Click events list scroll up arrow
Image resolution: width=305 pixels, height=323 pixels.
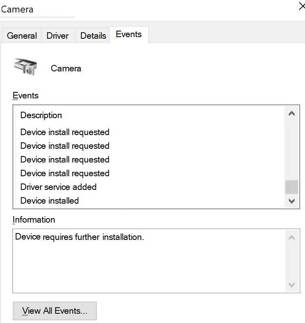coord(292,113)
